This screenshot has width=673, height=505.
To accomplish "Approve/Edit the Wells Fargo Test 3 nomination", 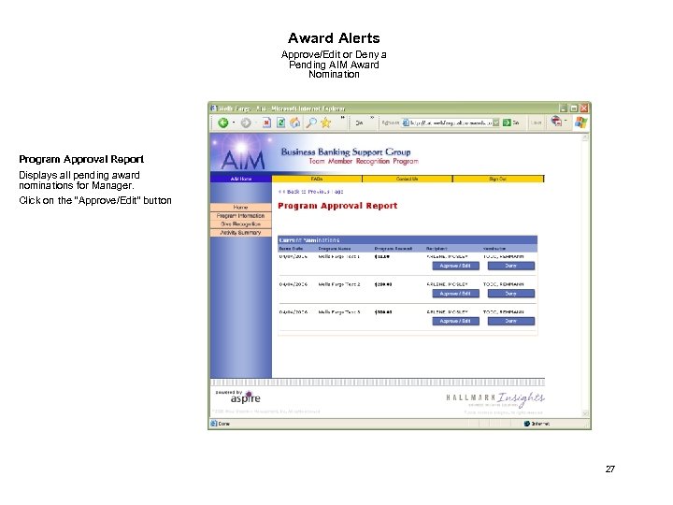I will [455, 321].
